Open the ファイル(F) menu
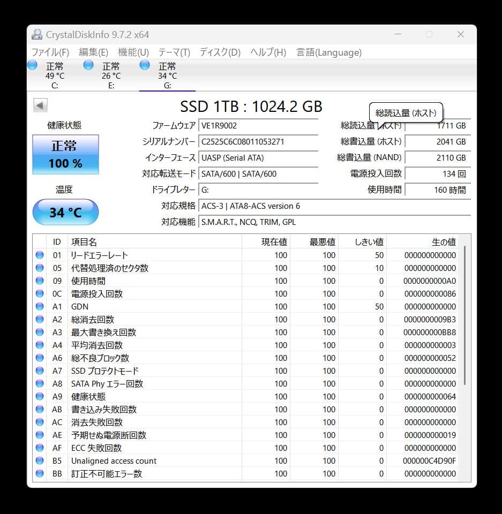Viewport: 502px width, 514px height. click(x=50, y=52)
